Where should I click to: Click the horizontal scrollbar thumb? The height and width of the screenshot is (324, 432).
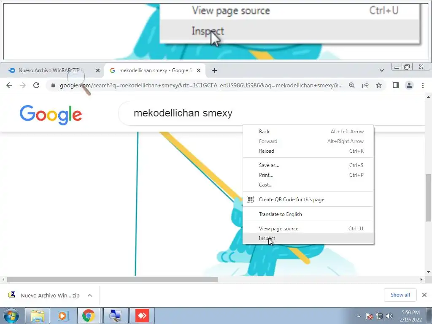point(112,280)
